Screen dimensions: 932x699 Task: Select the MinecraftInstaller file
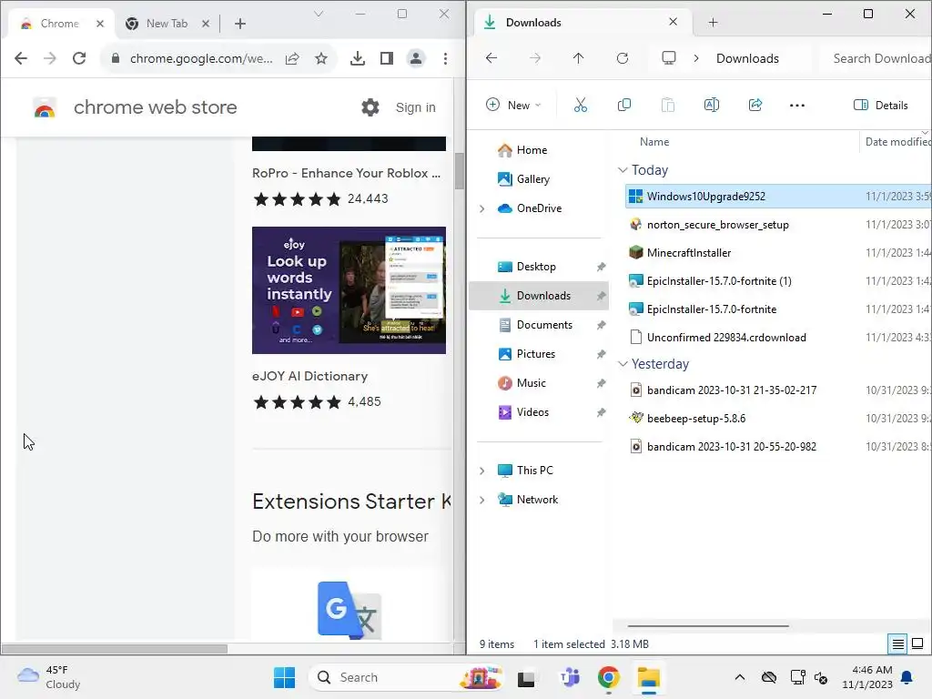point(688,253)
